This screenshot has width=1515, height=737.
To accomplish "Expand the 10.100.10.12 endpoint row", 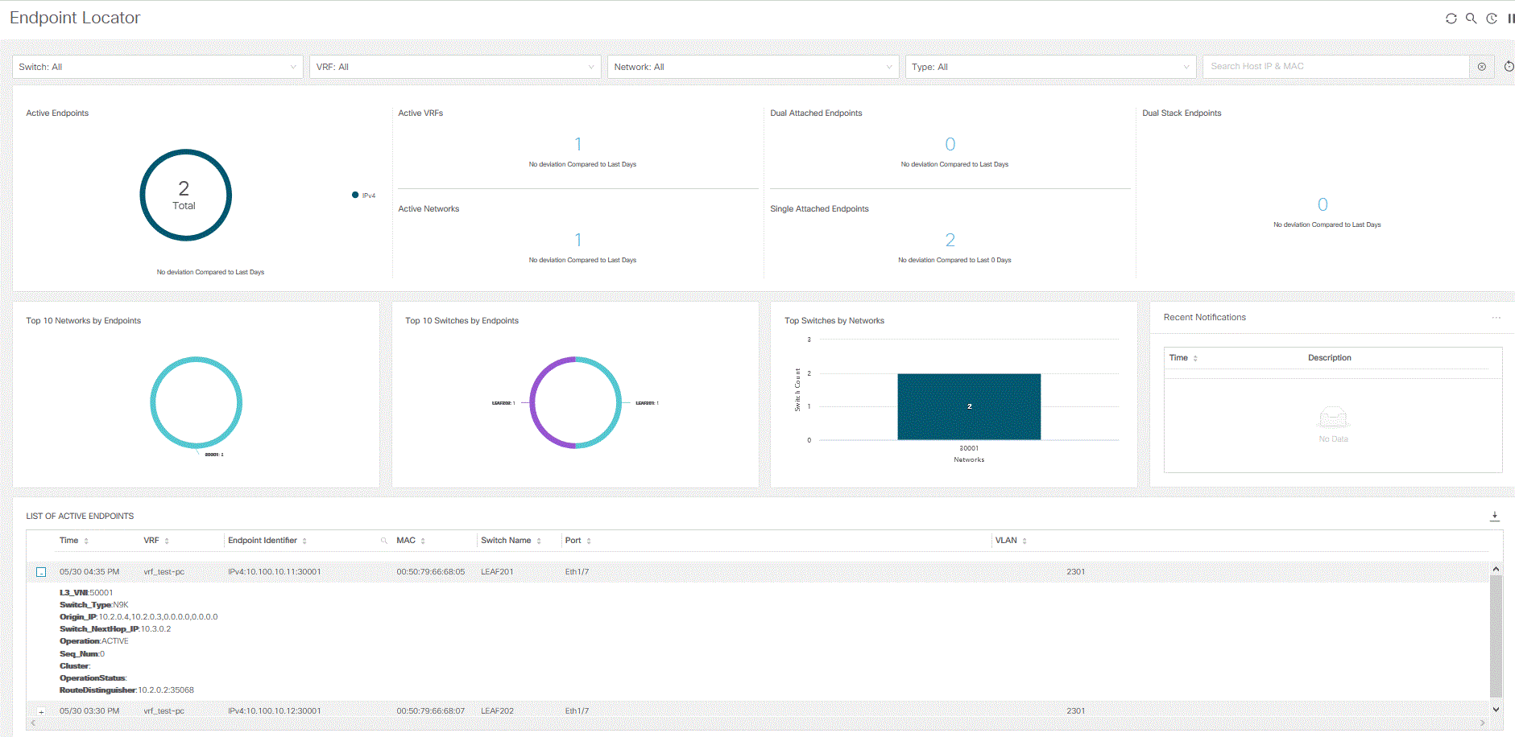I will [x=41, y=711].
